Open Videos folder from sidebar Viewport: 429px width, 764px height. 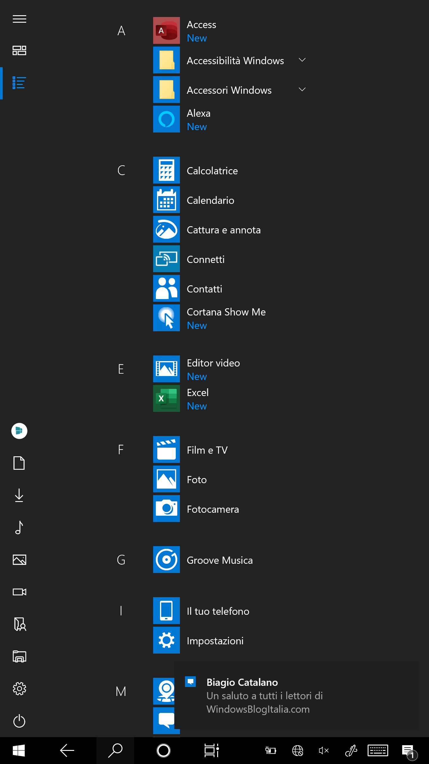(x=19, y=592)
